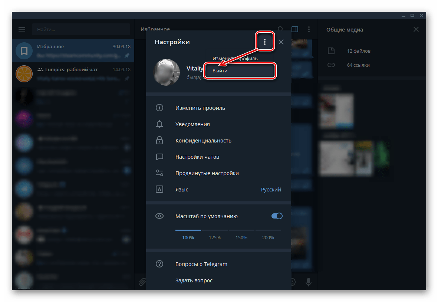
Task: Click the chat bubble settings icon
Action: tap(159, 157)
